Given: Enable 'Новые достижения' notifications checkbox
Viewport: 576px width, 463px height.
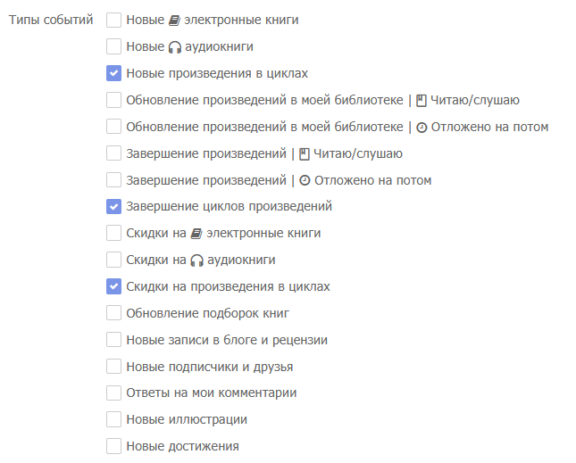Looking at the screenshot, I should (x=113, y=446).
